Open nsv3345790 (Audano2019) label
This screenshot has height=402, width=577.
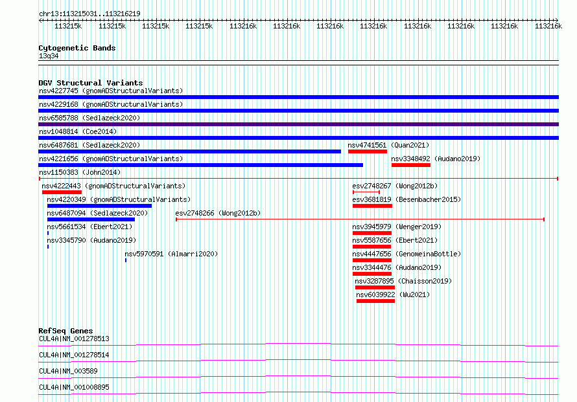(x=91, y=240)
